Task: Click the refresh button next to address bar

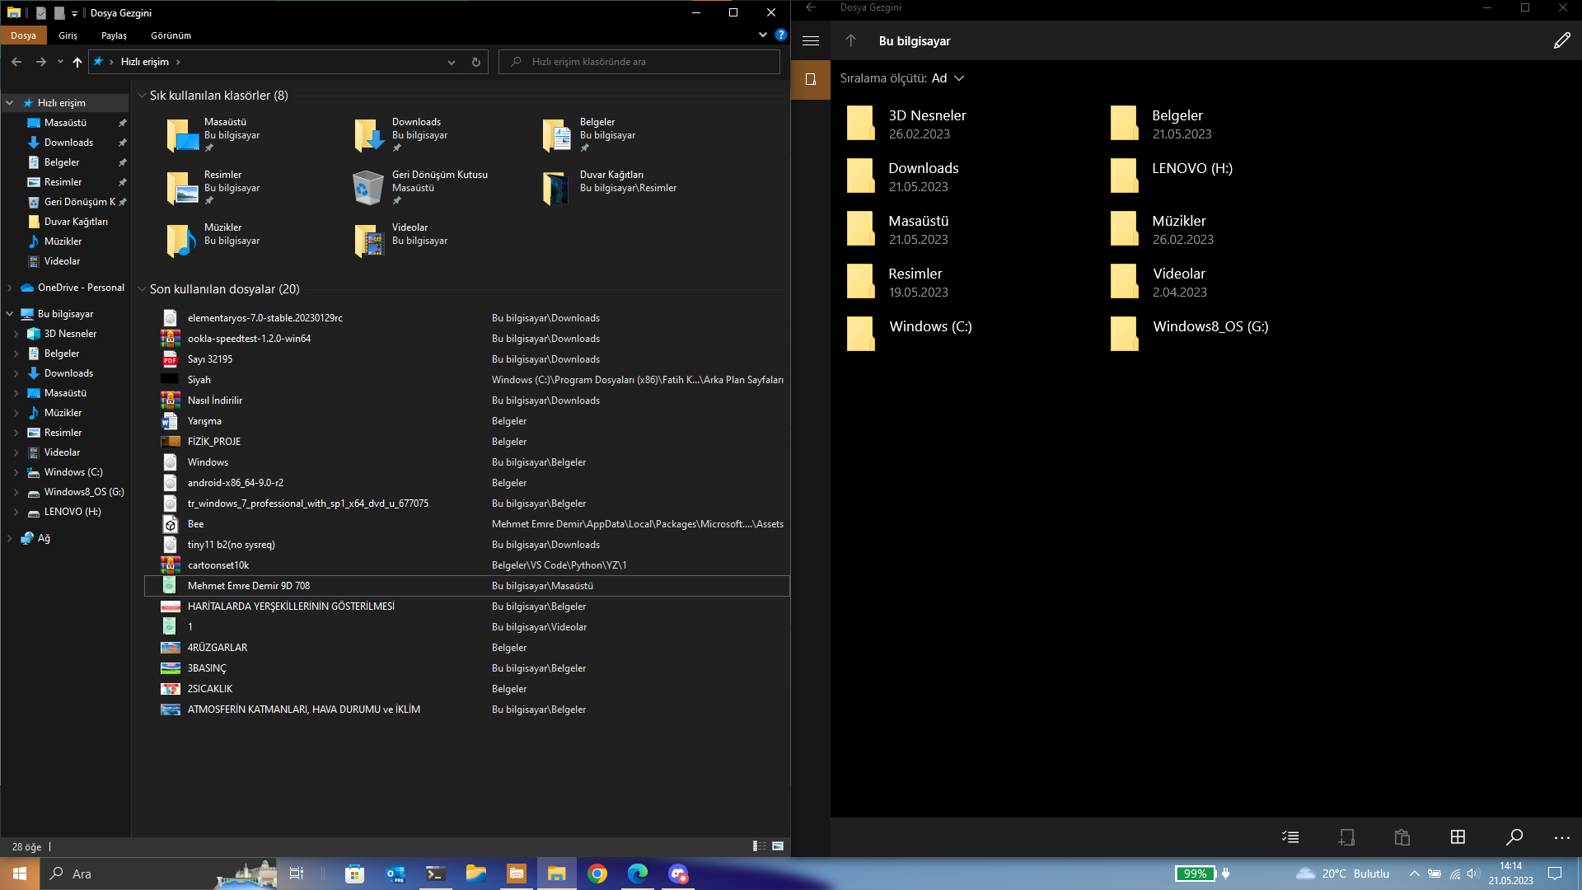Action: point(475,62)
